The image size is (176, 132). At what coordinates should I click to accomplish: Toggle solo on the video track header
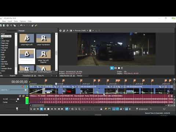coord(26,87)
